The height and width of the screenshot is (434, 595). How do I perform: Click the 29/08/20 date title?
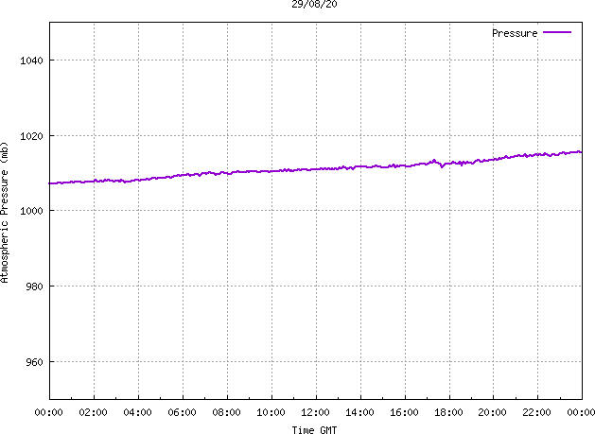314,4
